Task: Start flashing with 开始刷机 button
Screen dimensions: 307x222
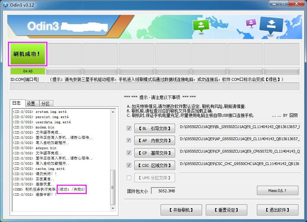Action: point(181,210)
